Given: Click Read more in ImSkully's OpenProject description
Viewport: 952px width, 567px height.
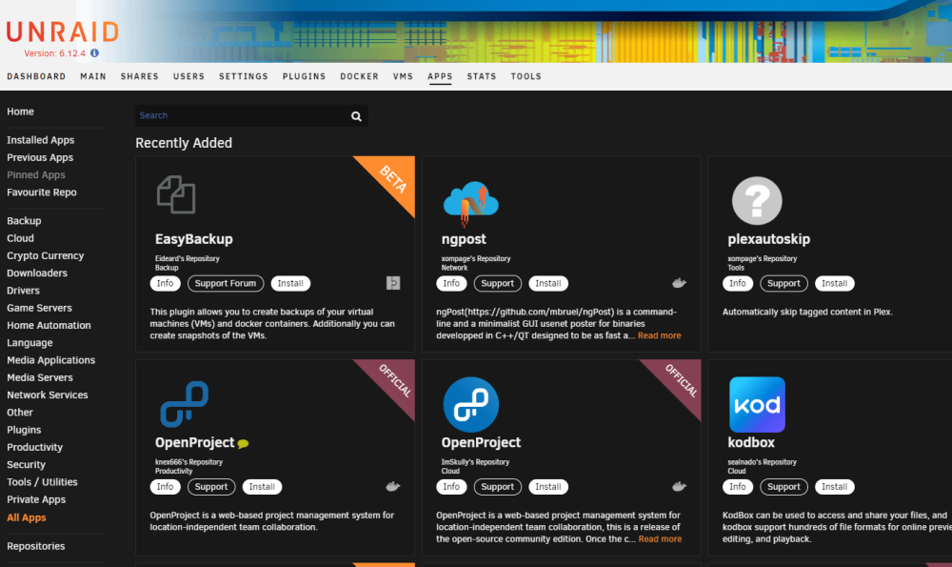Looking at the screenshot, I should click(x=660, y=539).
